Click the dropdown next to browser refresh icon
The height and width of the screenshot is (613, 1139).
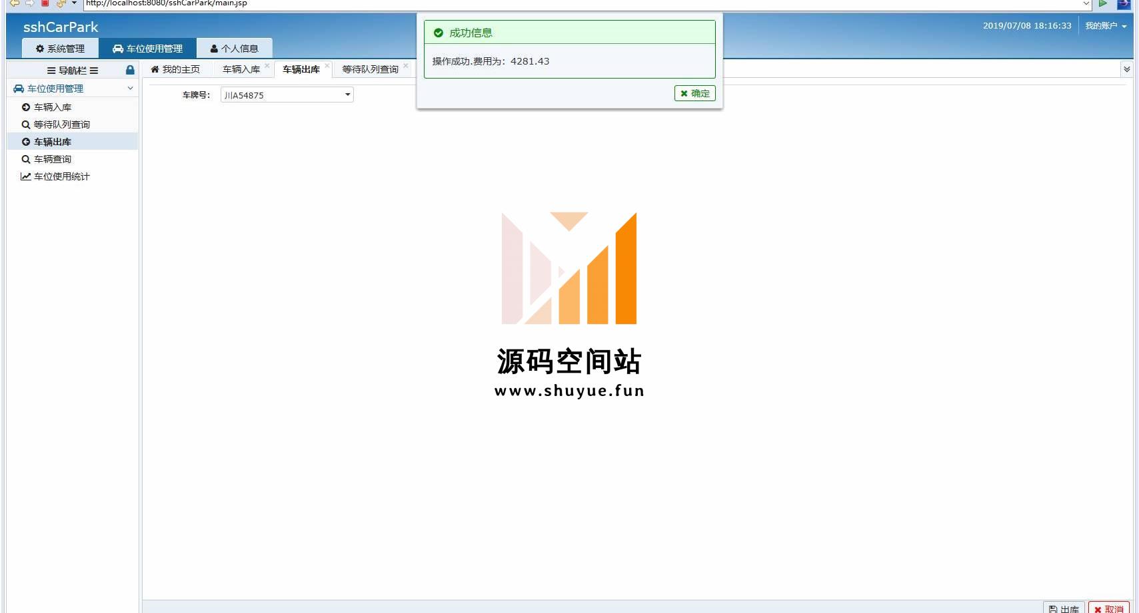click(x=74, y=3)
